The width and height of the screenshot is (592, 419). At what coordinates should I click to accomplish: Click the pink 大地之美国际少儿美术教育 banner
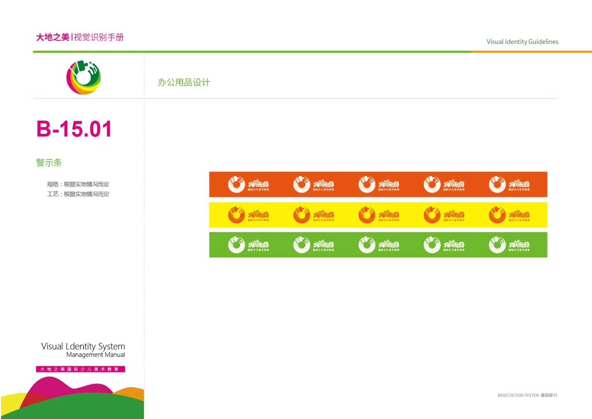(x=81, y=369)
